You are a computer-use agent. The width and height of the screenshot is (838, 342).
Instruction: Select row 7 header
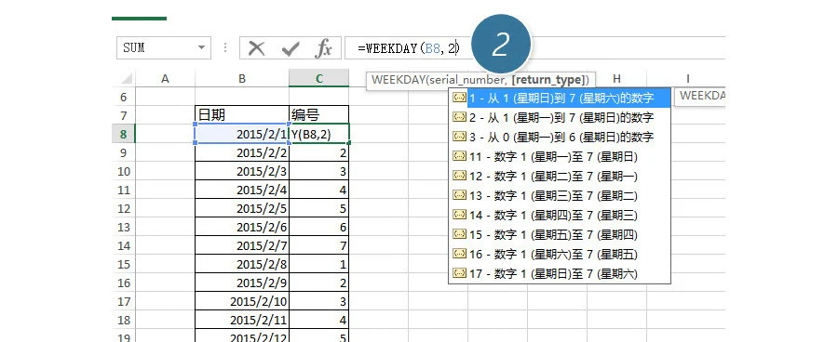tap(124, 116)
